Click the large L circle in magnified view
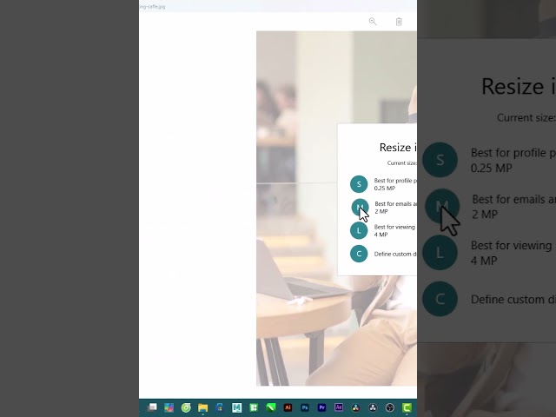 click(x=440, y=253)
